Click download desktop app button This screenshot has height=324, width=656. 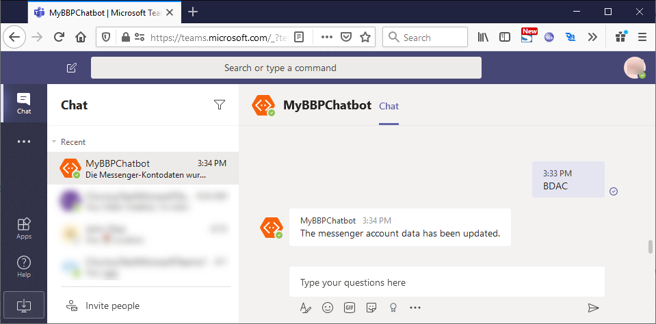pos(24,306)
